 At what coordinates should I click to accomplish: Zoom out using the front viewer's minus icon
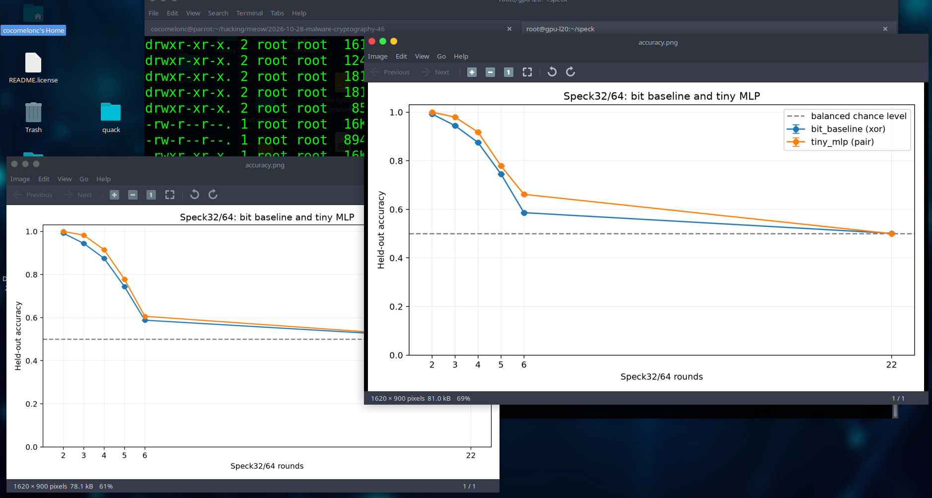490,72
